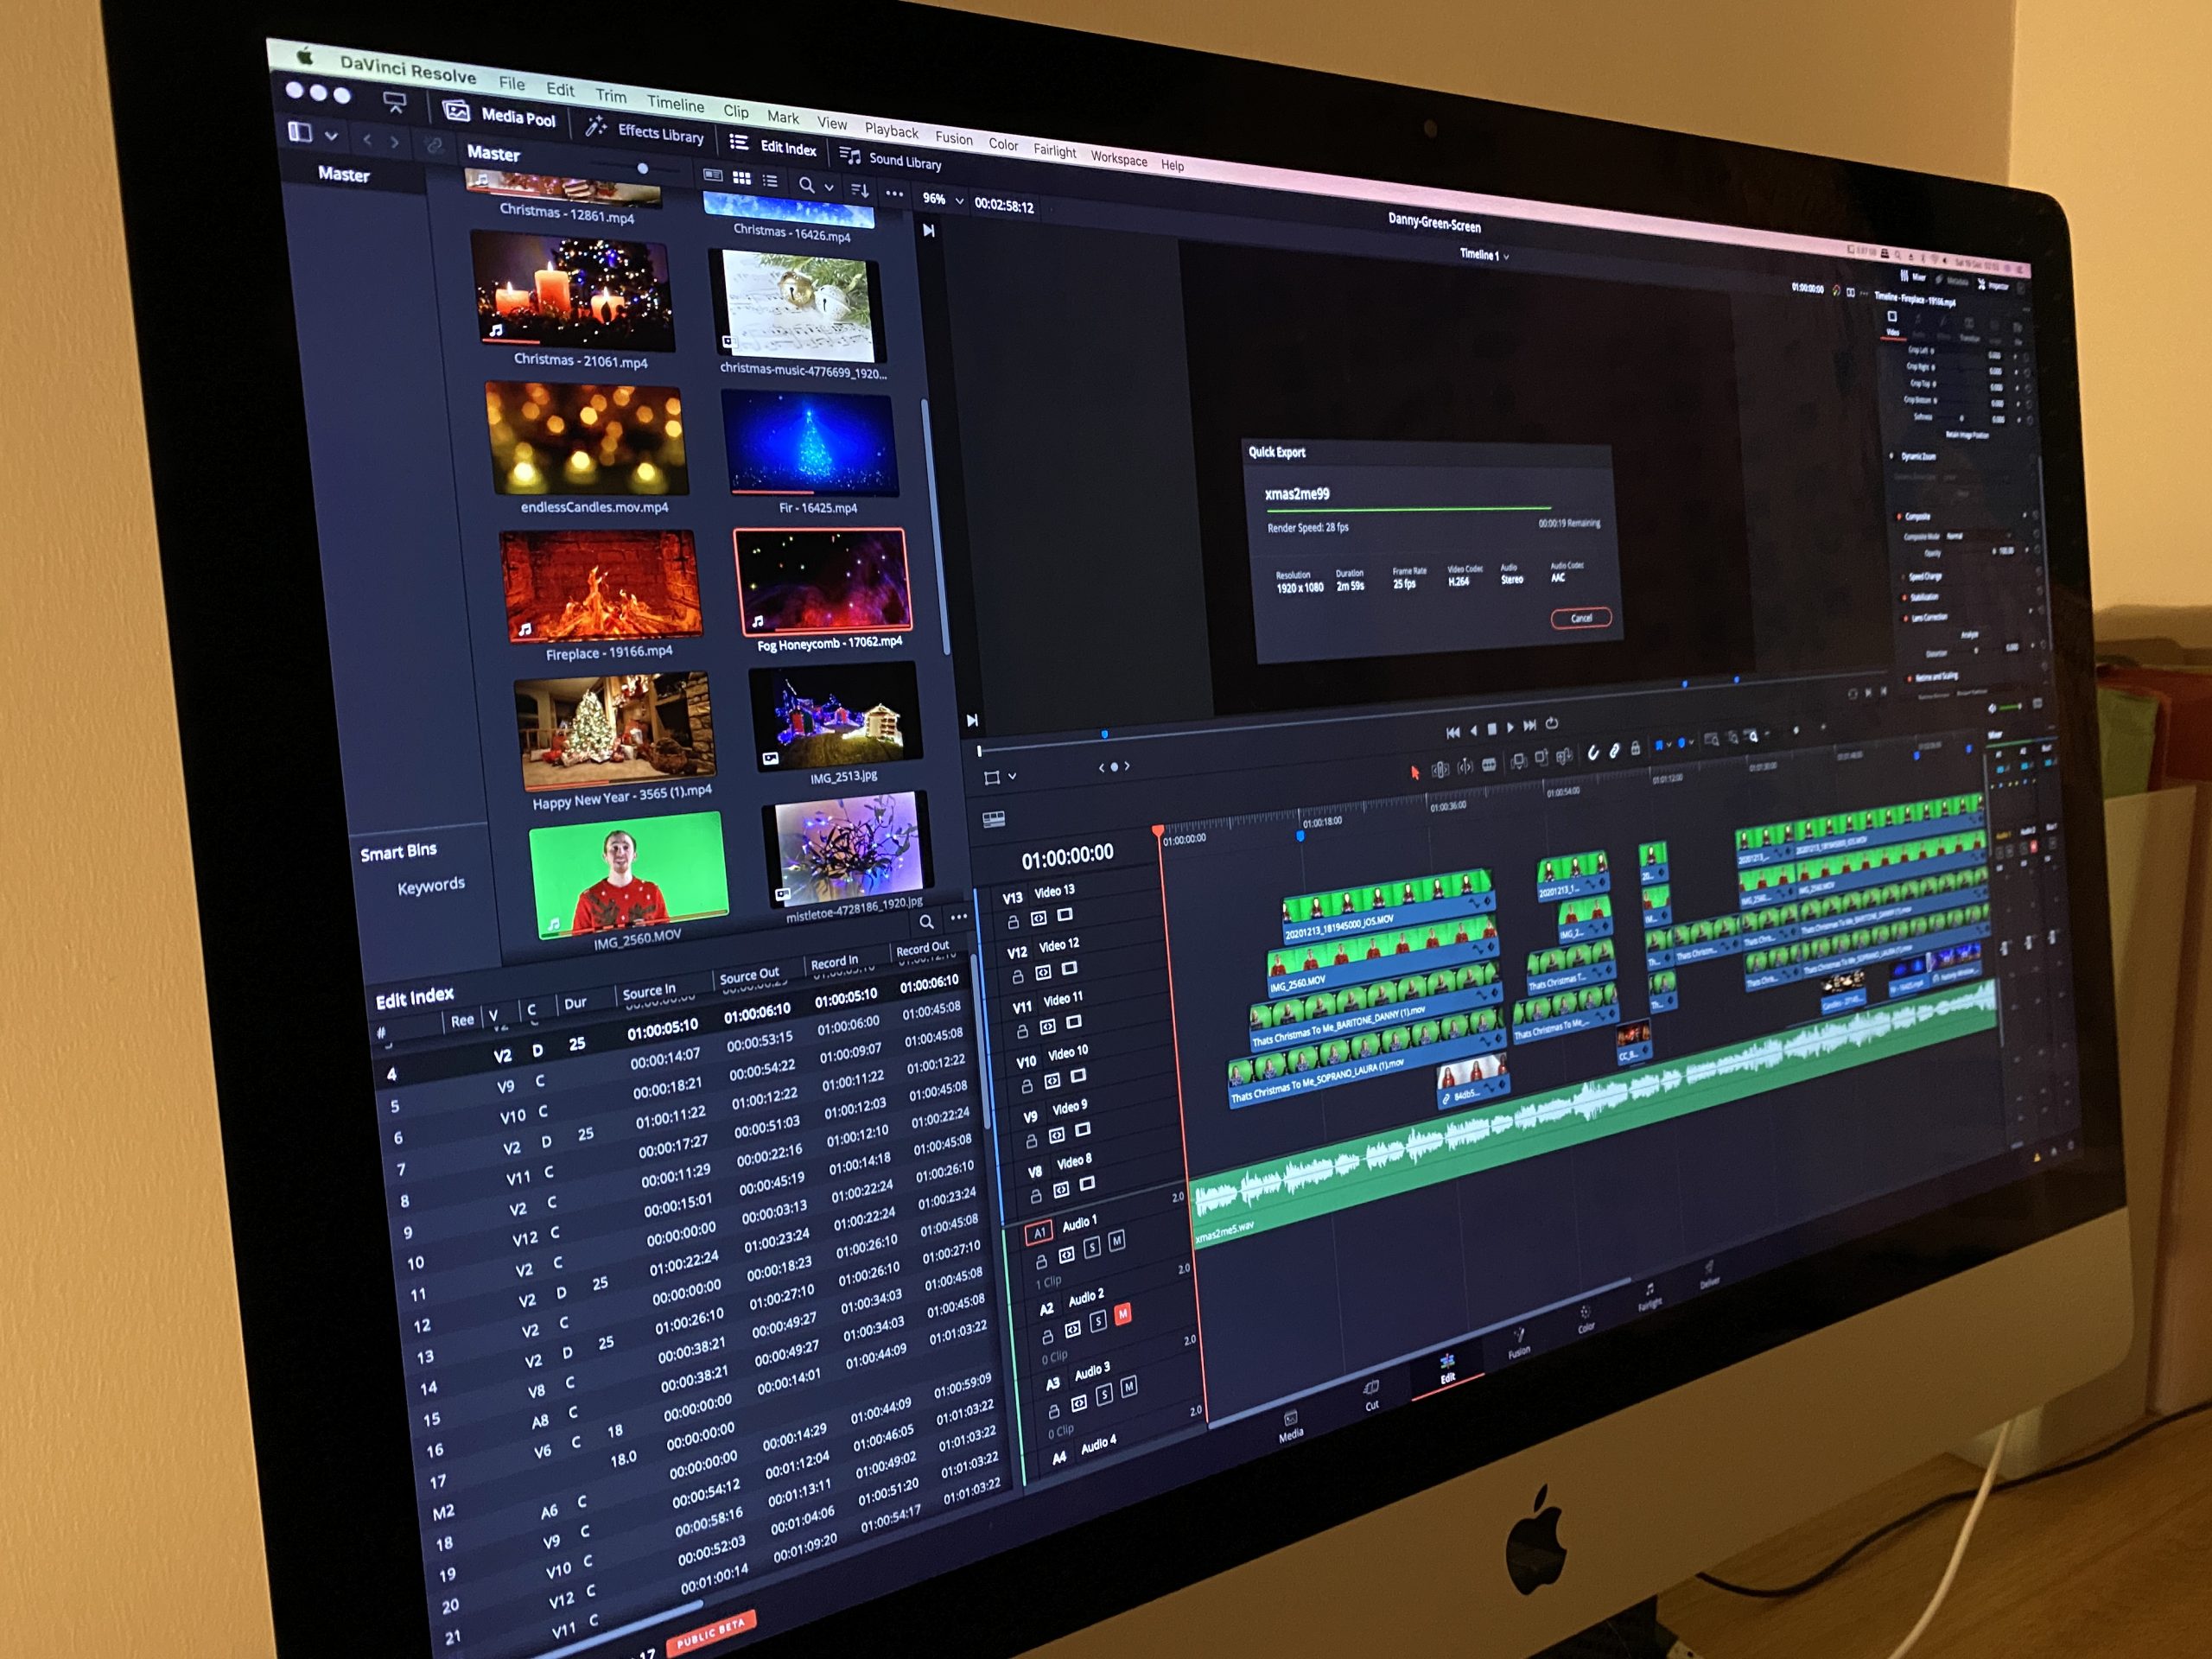The image size is (2212, 1659).
Task: Toggle the Edit Index panel button
Action: click(773, 146)
